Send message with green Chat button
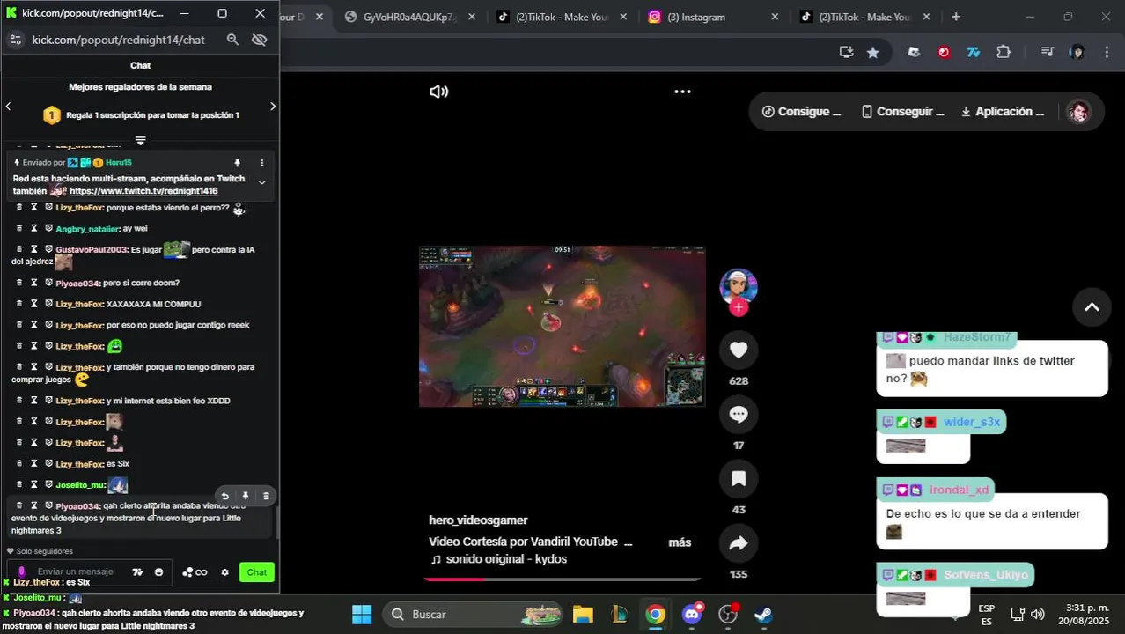The width and height of the screenshot is (1125, 634). pos(257,572)
